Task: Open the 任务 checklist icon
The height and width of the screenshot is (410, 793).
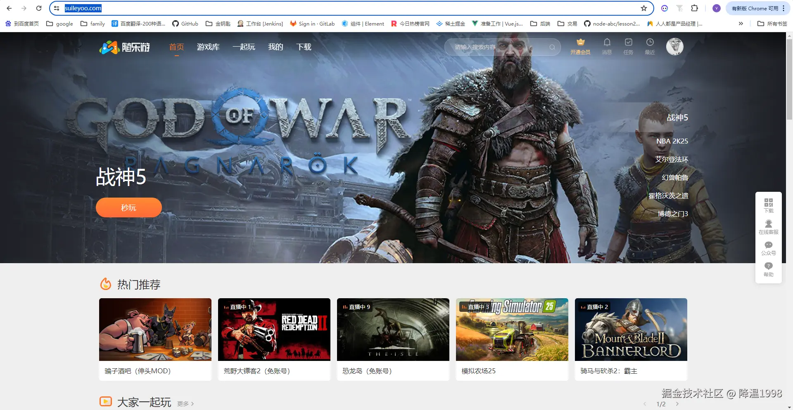Action: tap(628, 42)
